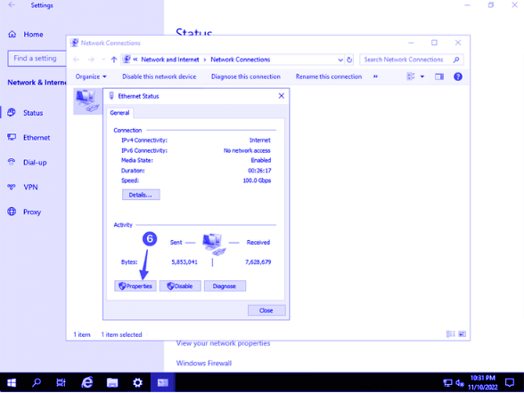The width and height of the screenshot is (524, 393).
Task: Open the Details... button
Action: [141, 195]
